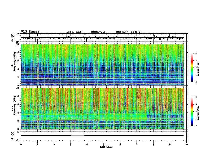This screenshot has width=210, height=162.
Task: Click inside the ch.1 voltage waveform panel
Action: pos(104,38)
